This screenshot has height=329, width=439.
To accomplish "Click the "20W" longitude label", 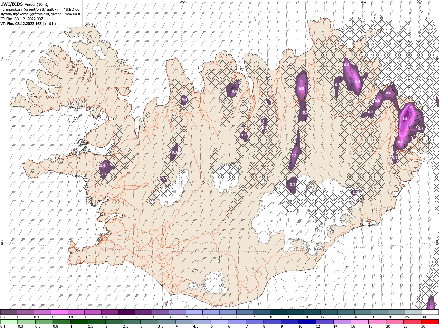I will [x=182, y=2].
